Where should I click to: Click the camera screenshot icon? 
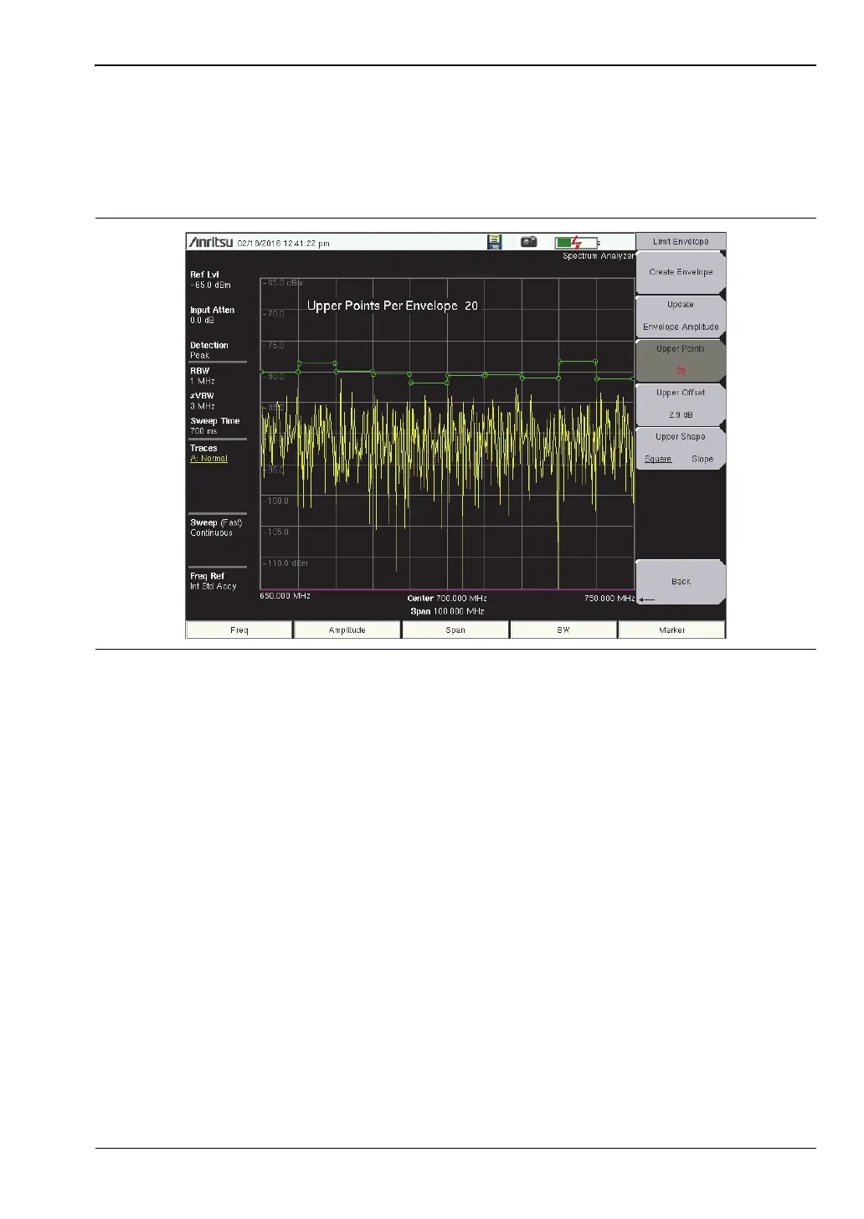[529, 242]
